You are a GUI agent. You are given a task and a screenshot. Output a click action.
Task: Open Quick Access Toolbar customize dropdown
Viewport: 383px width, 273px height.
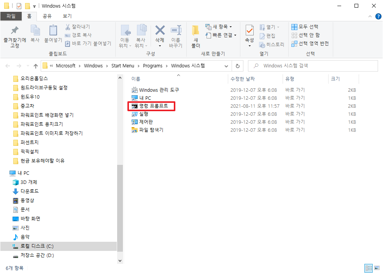pos(35,6)
